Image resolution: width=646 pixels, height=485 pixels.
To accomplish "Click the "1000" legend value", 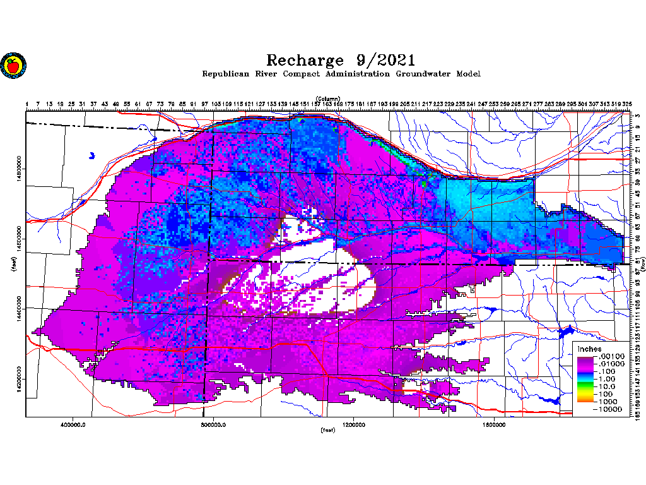I will pyautogui.click(x=608, y=402).
